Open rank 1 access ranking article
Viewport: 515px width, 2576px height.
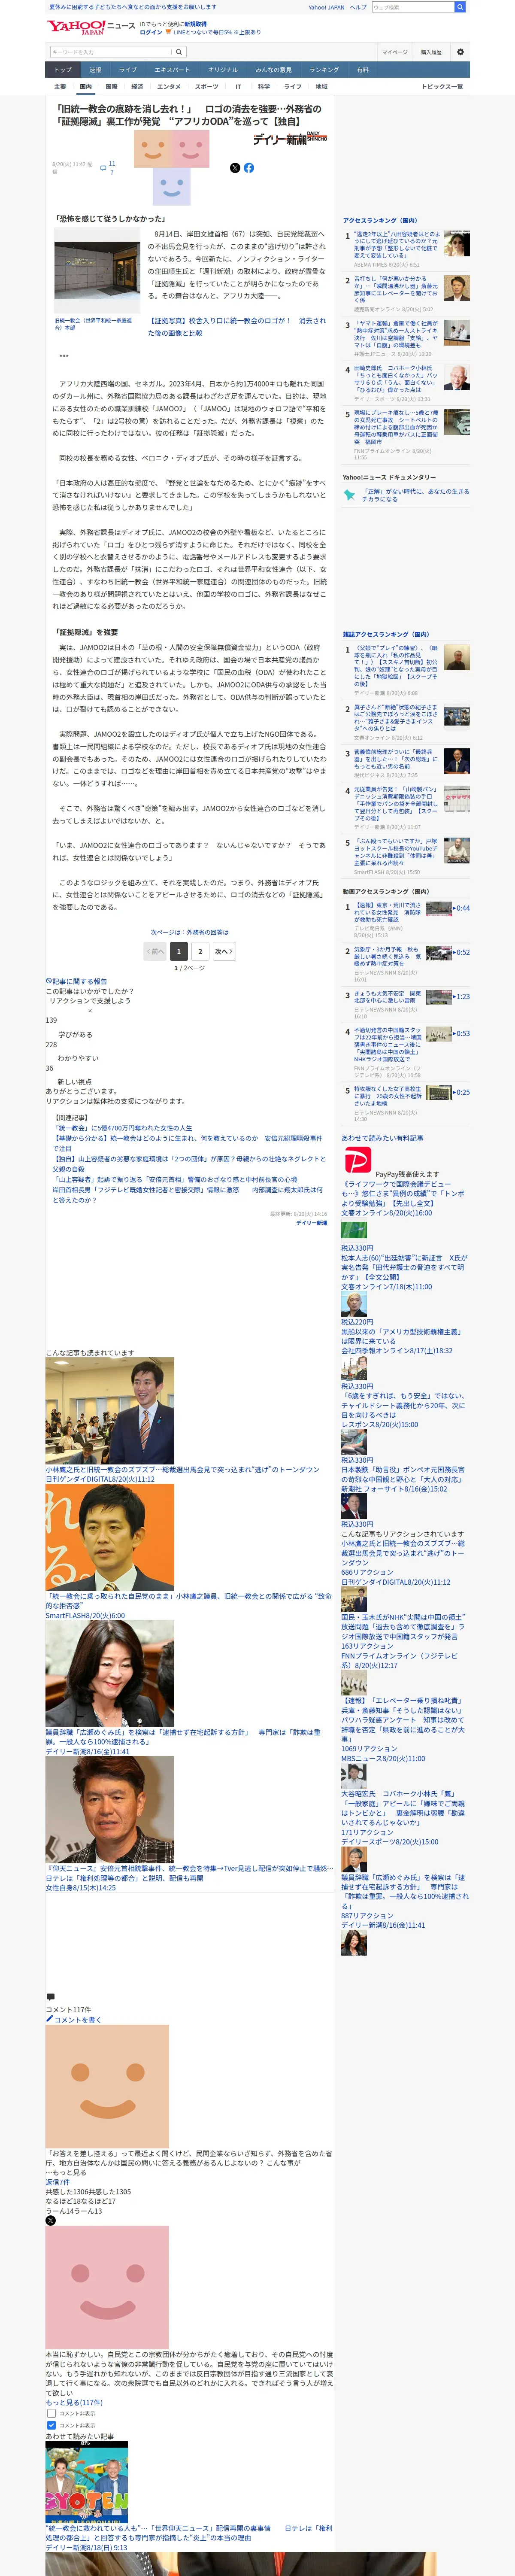click(396, 246)
